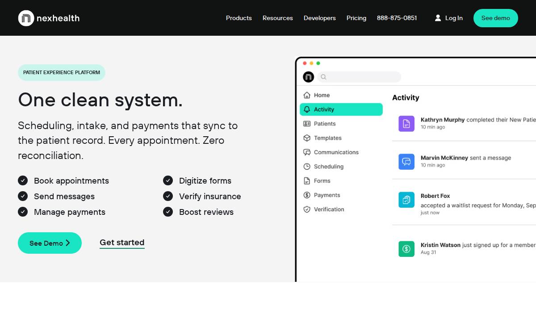This screenshot has height=335, width=536.
Task: Click the purple form icon by Kathryn Murphy
Action: coord(406,124)
